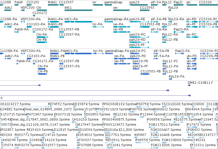The width and height of the screenshot is (218, 149).
Task: Click the Rap2l gene label
Action: point(178,2)
